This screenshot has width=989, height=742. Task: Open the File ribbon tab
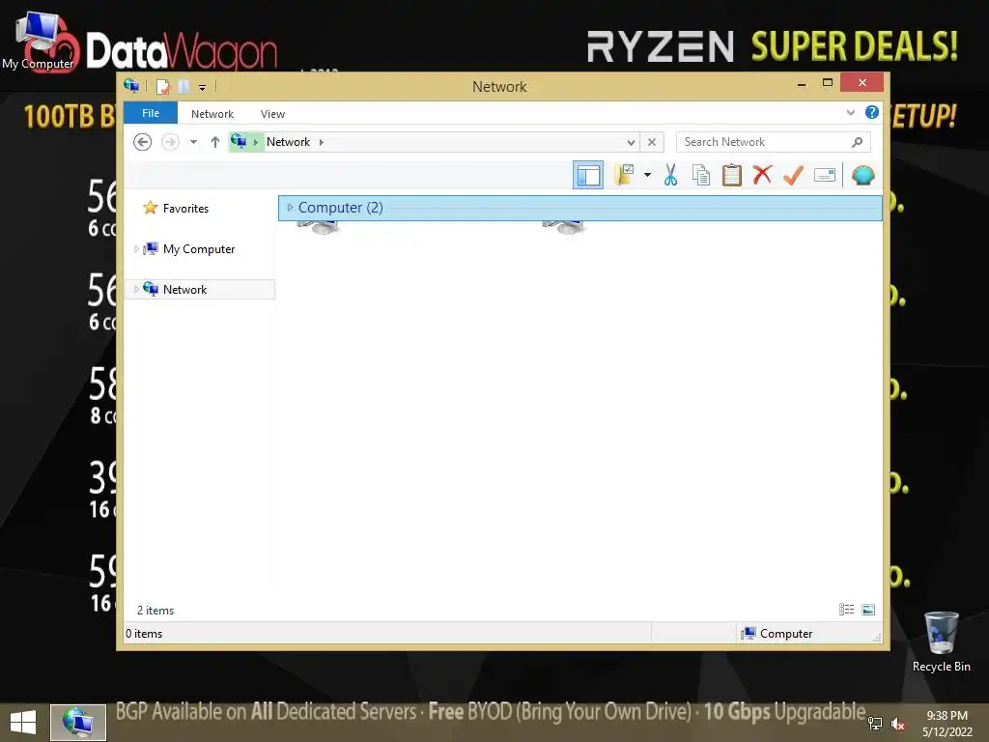click(x=150, y=113)
